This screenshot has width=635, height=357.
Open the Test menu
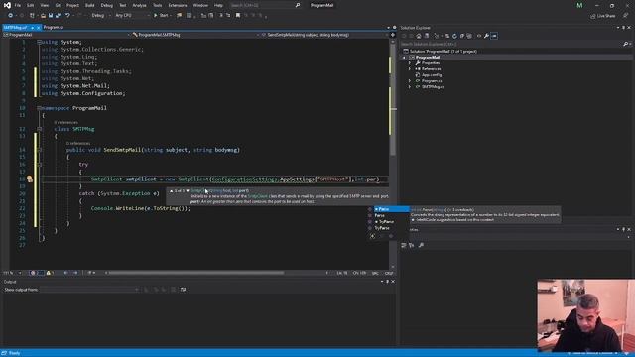pos(123,5)
